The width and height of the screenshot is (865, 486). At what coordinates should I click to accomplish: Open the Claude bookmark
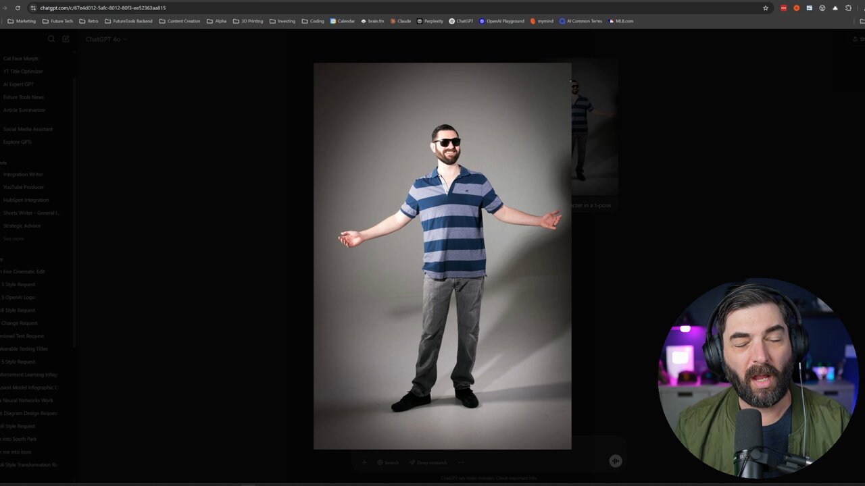point(401,21)
